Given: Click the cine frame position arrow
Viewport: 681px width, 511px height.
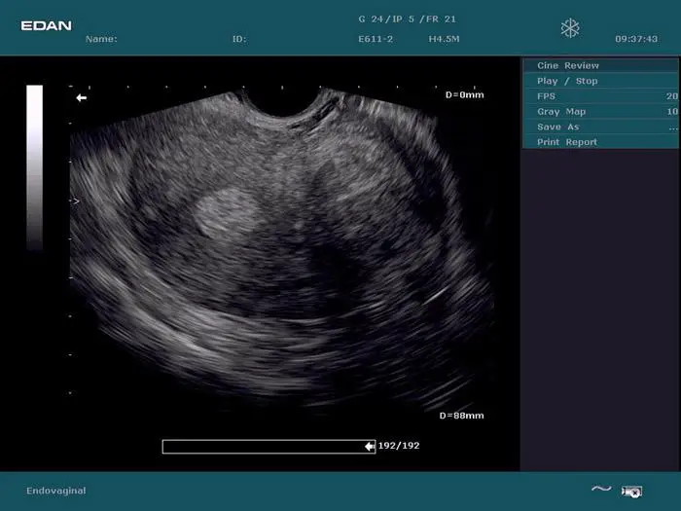Looking at the screenshot, I should 370,446.
